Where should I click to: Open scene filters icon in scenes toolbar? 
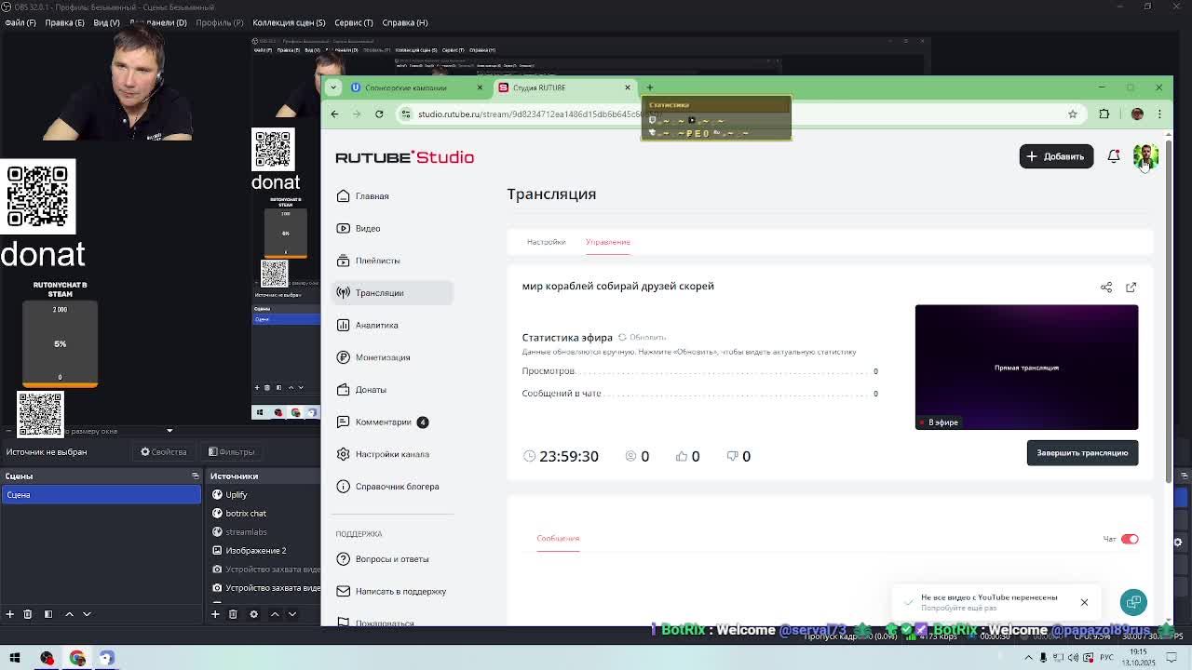click(47, 614)
